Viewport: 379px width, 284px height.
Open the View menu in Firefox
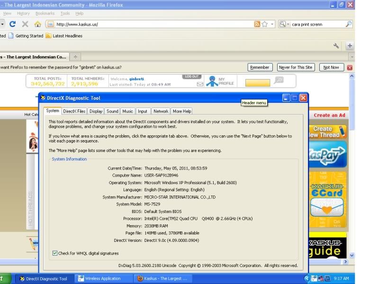7,13
